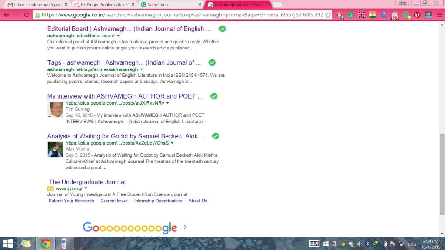Click green checkmark beside My interview result
This screenshot has width=445, height=250.
tap(214, 96)
